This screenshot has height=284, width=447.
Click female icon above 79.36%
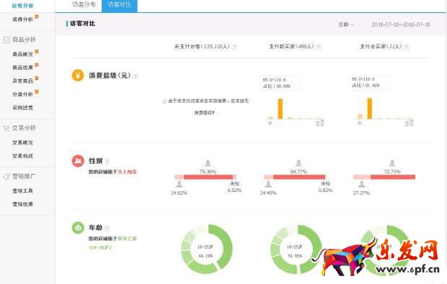pyautogui.click(x=208, y=163)
